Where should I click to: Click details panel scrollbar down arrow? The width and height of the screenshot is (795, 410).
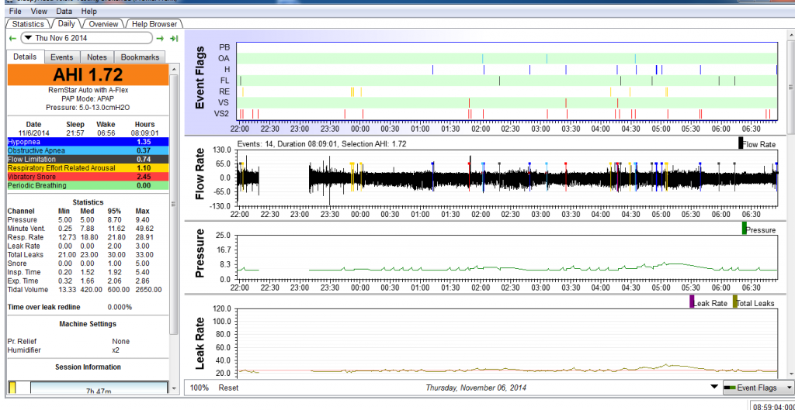[x=175, y=389]
